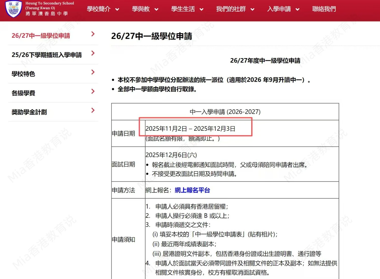The width and height of the screenshot is (380, 279).
Task: Go to 26/27中一級學位申請 sidebar link
Action: point(41,36)
